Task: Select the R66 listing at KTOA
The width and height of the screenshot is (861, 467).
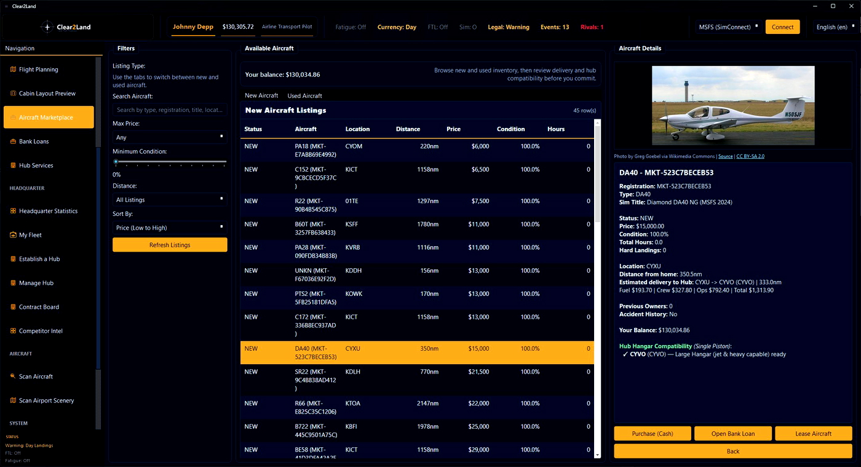Action: (x=417, y=408)
